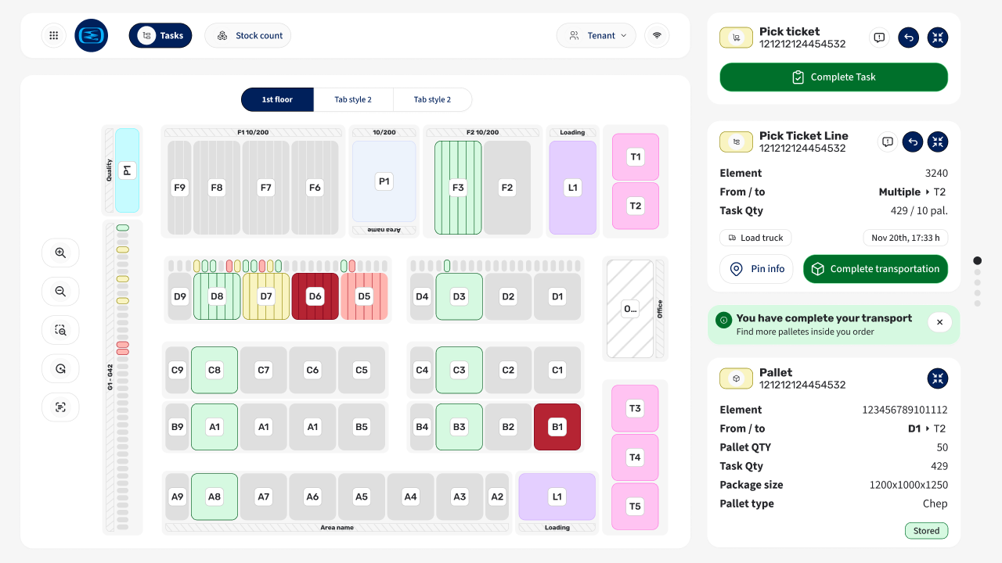Click the round blue app logo

pos(92,35)
